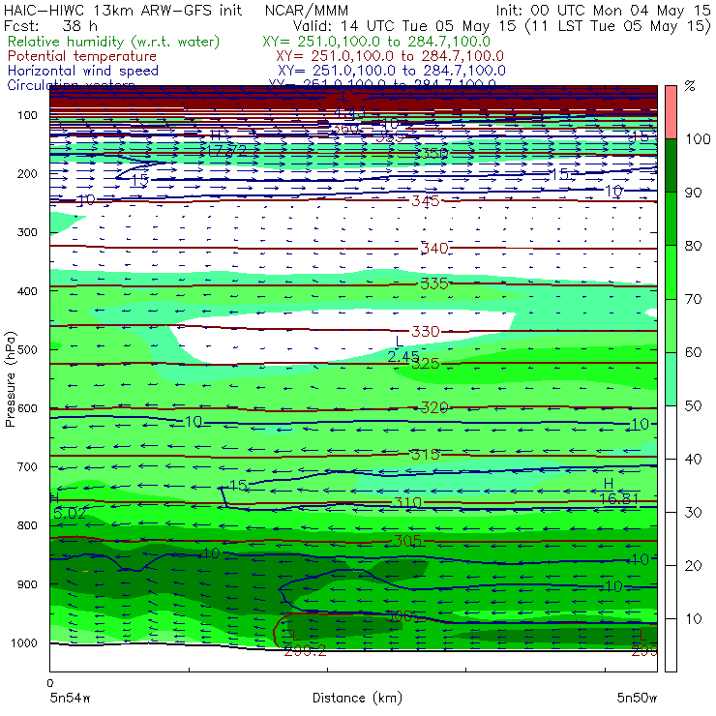Click the 'Circulation vectors' legend label
Viewport: 716px width, 716px height.
(71, 85)
